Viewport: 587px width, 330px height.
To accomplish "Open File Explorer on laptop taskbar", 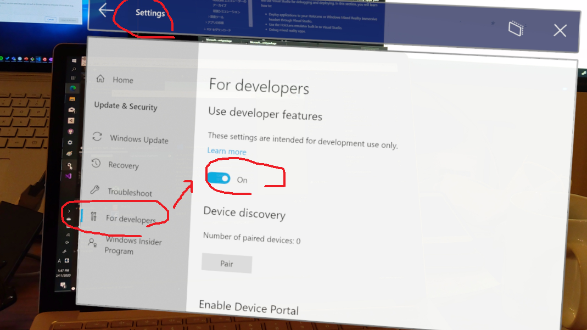I will pos(72,99).
